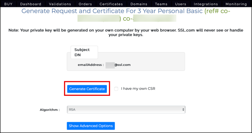The width and height of the screenshot is (252, 133).
Task: Go to the Dashboard tab
Action: pyautogui.click(x=31, y=4)
